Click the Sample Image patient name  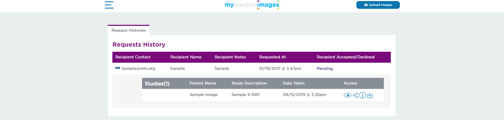pos(203,95)
